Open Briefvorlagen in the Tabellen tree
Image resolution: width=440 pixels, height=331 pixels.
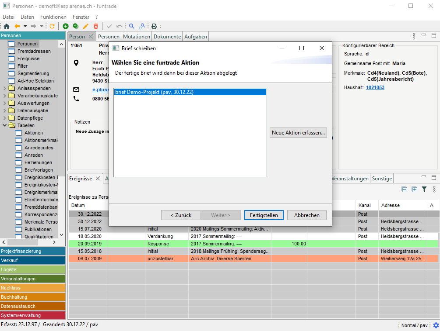click(39, 170)
